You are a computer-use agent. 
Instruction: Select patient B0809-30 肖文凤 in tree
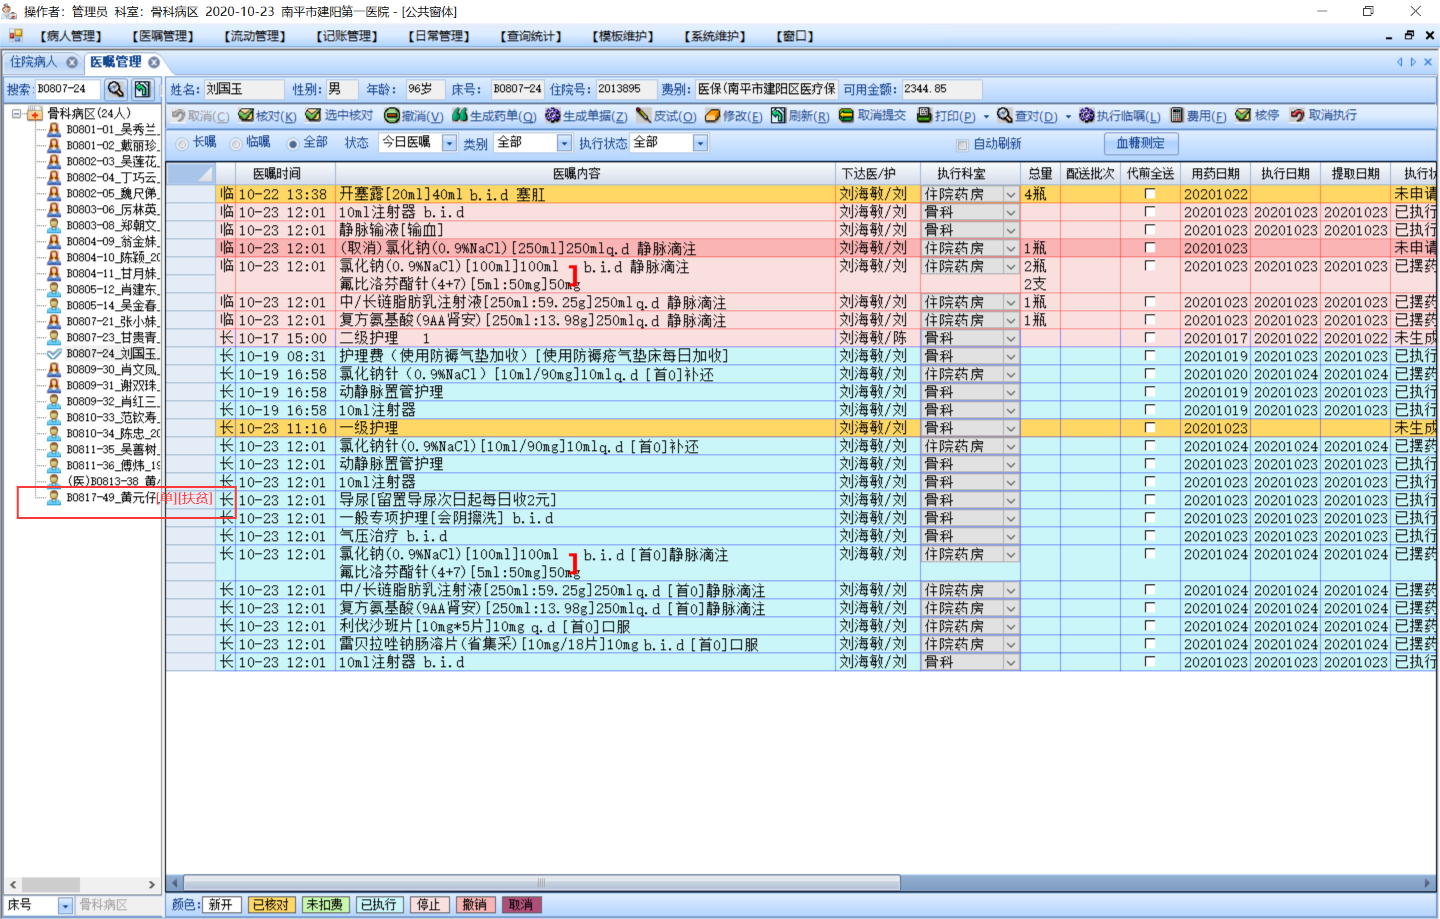(x=112, y=369)
